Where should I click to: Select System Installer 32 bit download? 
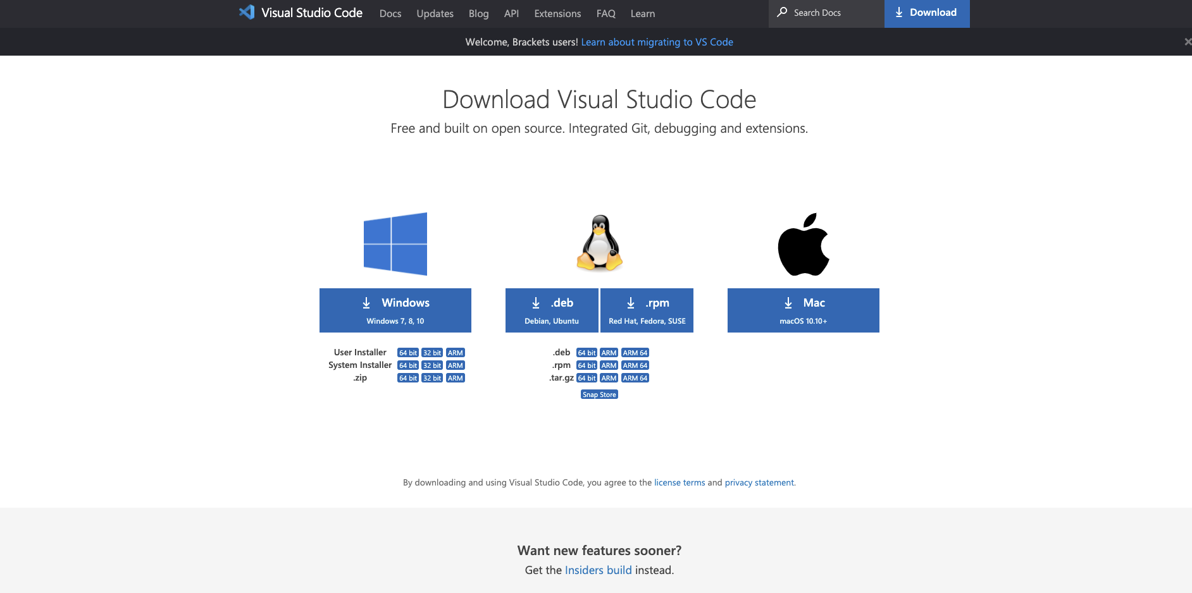(x=432, y=365)
